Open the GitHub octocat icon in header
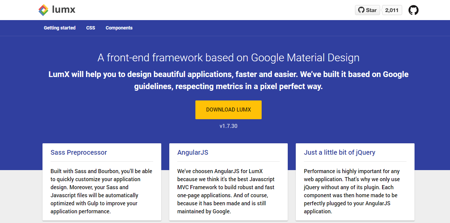This screenshot has width=450, height=223. (414, 10)
